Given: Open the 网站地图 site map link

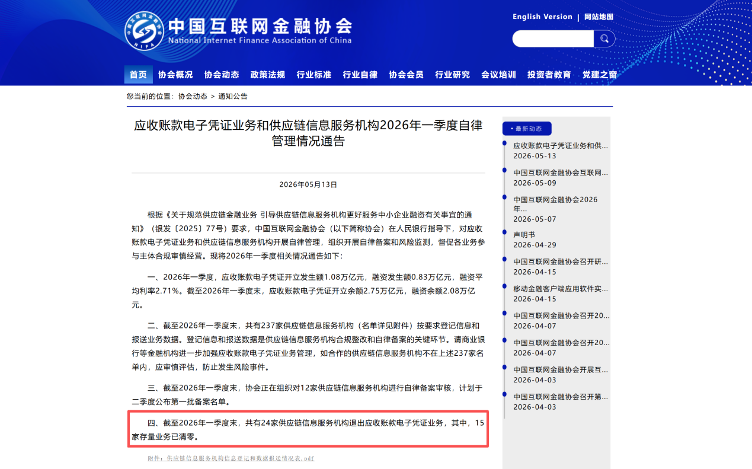Looking at the screenshot, I should point(599,17).
